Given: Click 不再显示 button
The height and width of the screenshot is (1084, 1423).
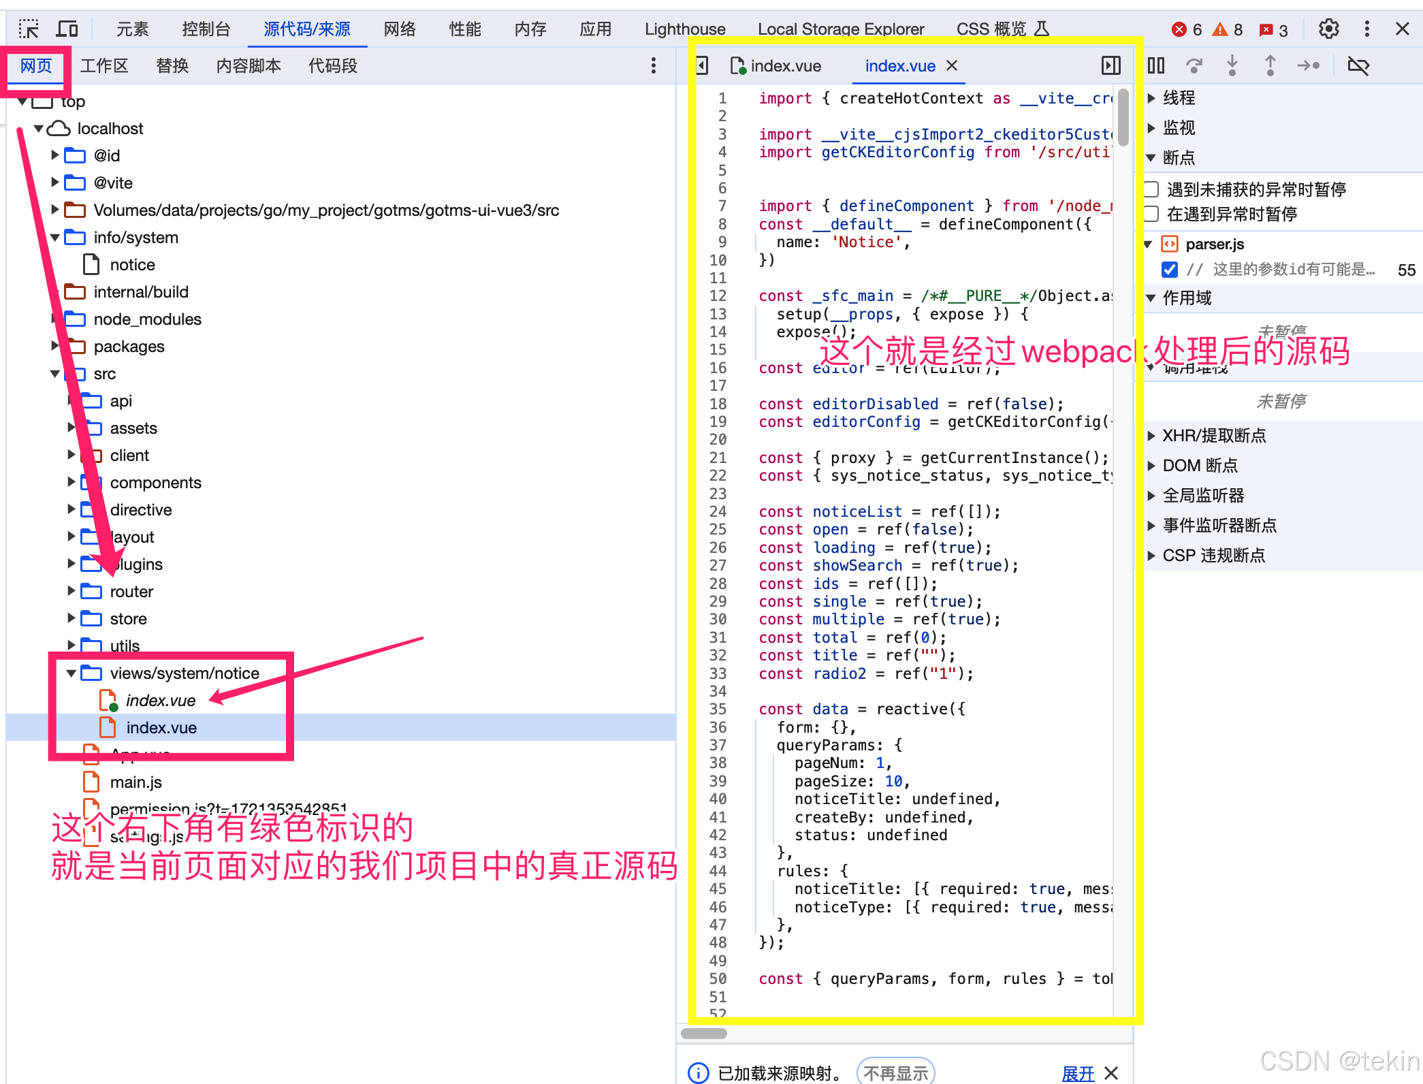Looking at the screenshot, I should click(895, 1073).
